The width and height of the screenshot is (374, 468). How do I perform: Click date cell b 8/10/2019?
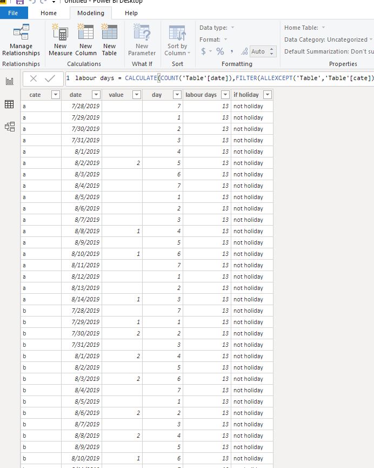[82, 458]
